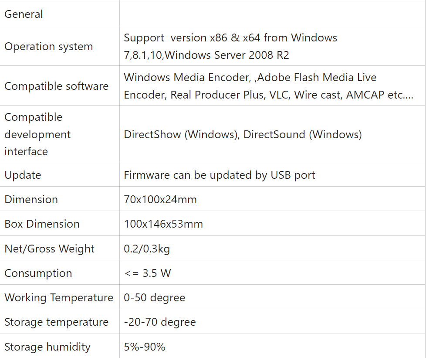Click the -20-70 degree storage value
The height and width of the screenshot is (358, 426).
[x=160, y=322]
